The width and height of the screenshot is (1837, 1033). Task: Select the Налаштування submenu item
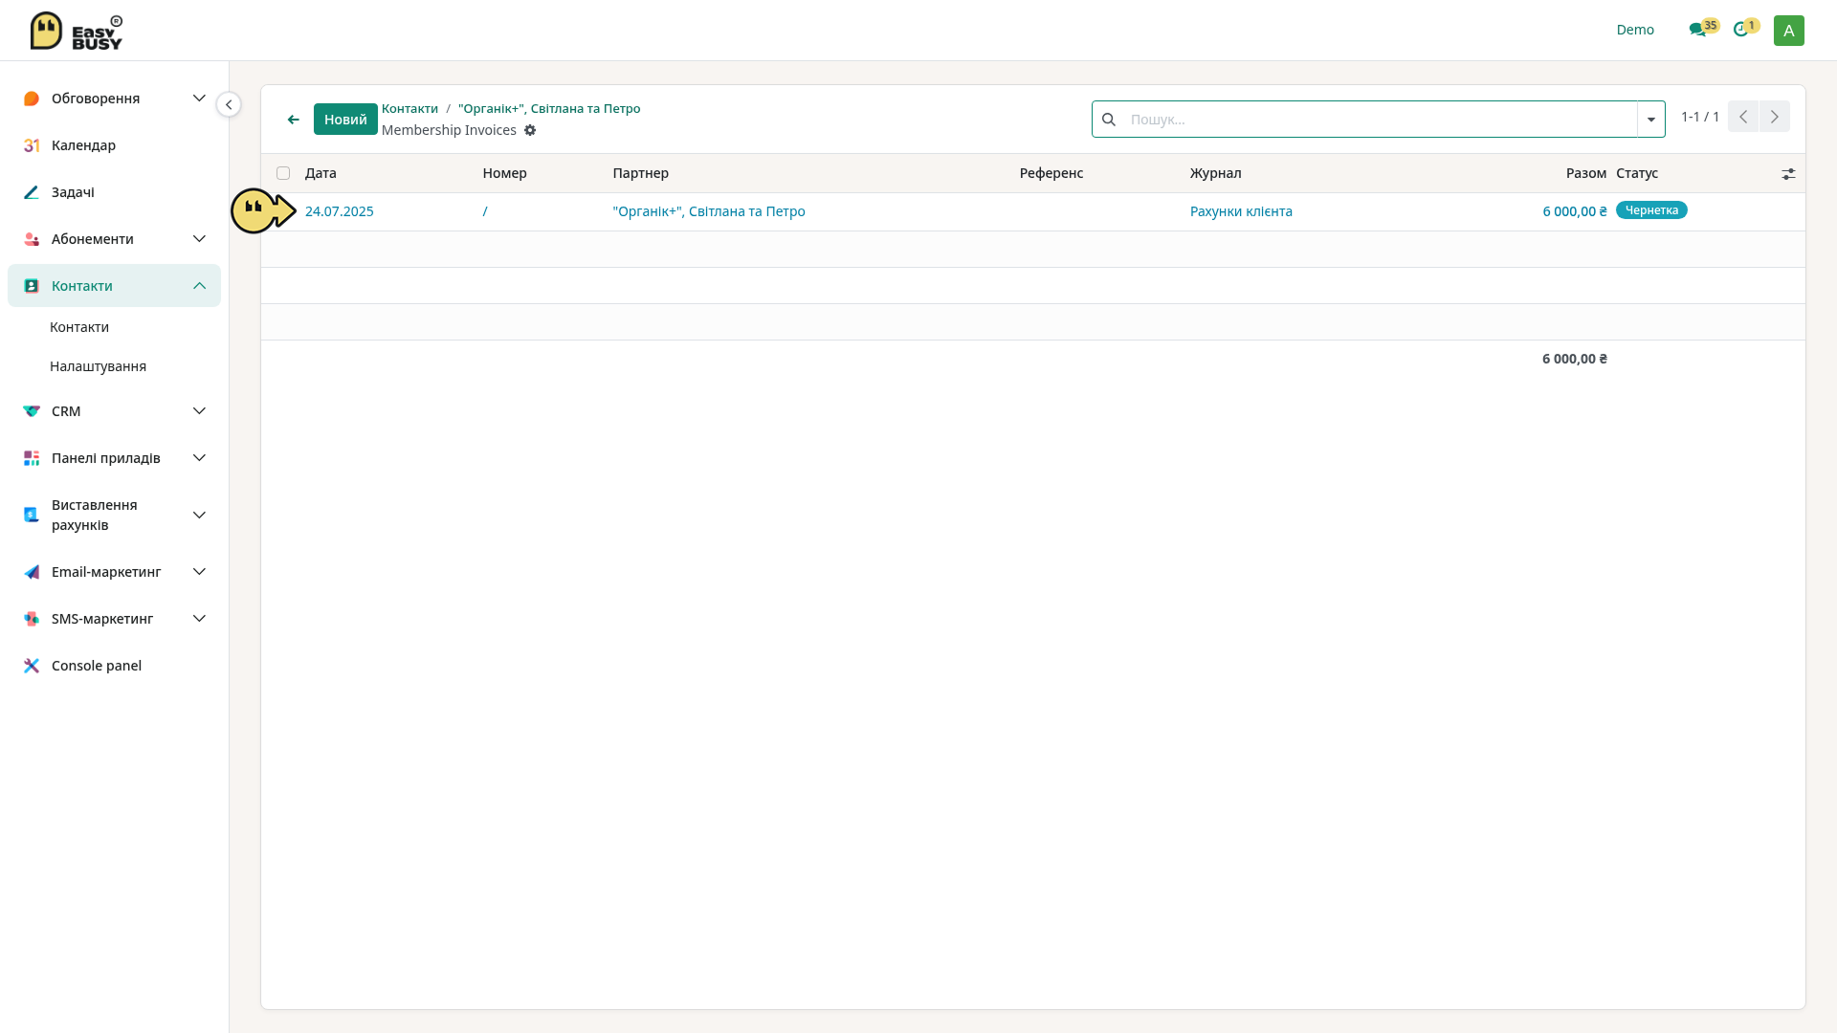pyautogui.click(x=98, y=366)
